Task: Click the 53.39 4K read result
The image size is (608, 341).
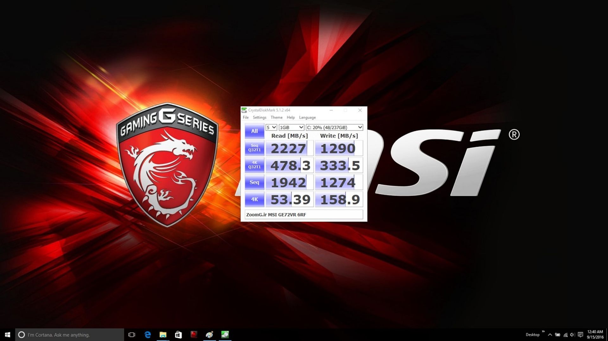Action: 289,199
